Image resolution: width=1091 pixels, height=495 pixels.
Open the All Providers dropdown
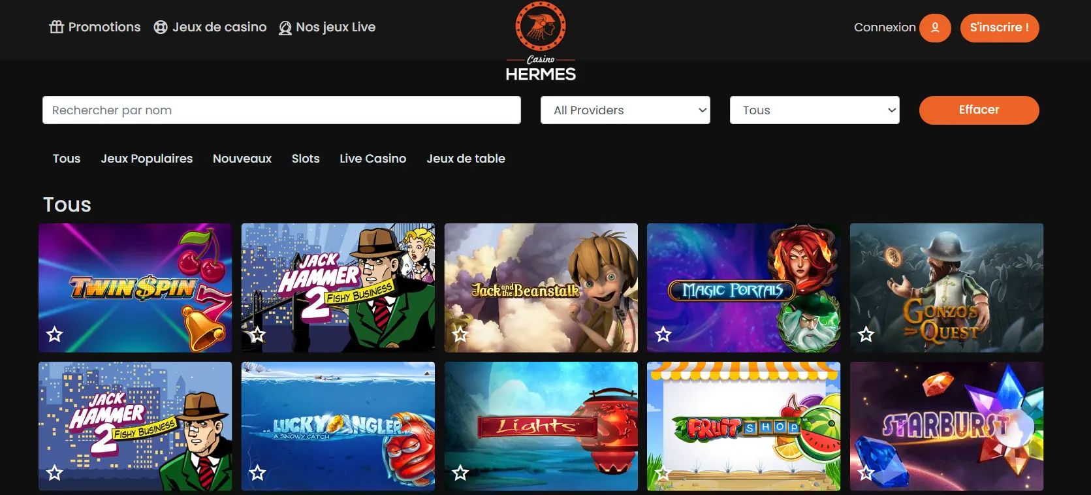pyautogui.click(x=625, y=110)
